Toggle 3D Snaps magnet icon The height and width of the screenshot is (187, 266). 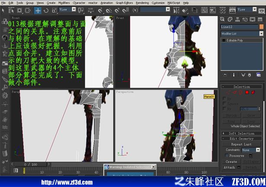point(100,10)
